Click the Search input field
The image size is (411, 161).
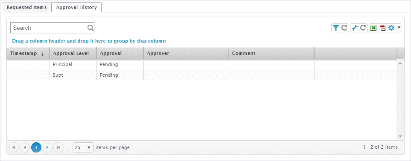coord(52,28)
